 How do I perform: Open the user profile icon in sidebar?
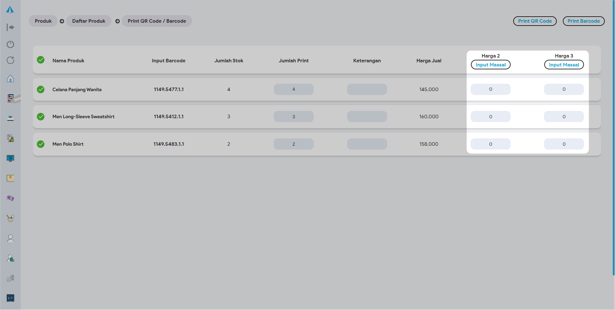pyautogui.click(x=10, y=238)
